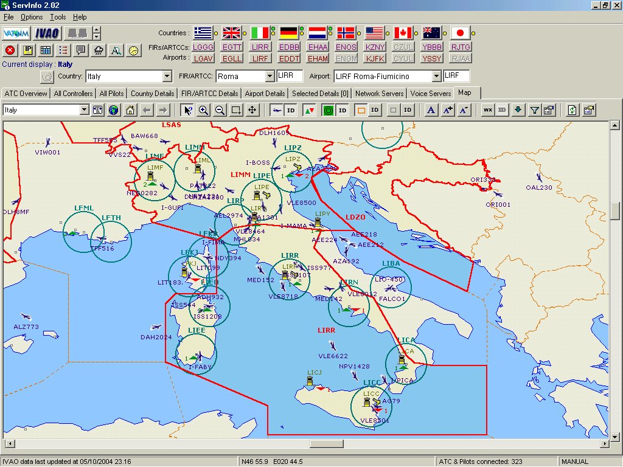623x467 pixels.
Task: Open the Network Servers tab
Action: coord(380,93)
